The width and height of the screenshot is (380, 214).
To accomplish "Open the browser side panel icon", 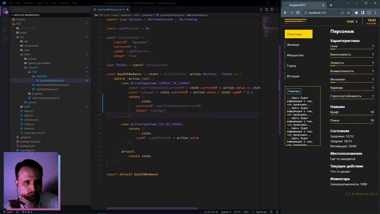I will pos(363,12).
